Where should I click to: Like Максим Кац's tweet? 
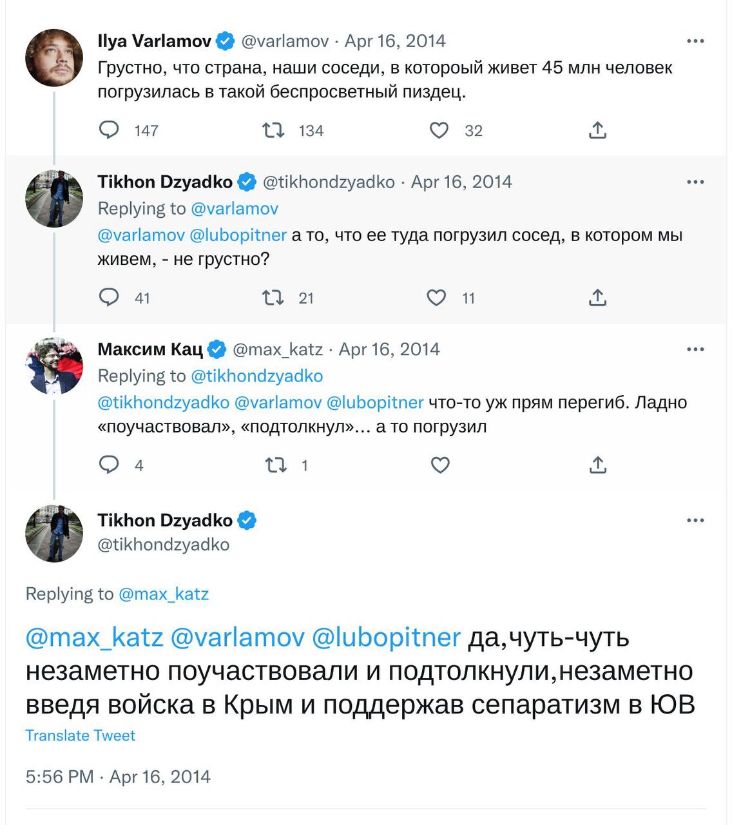click(x=439, y=465)
